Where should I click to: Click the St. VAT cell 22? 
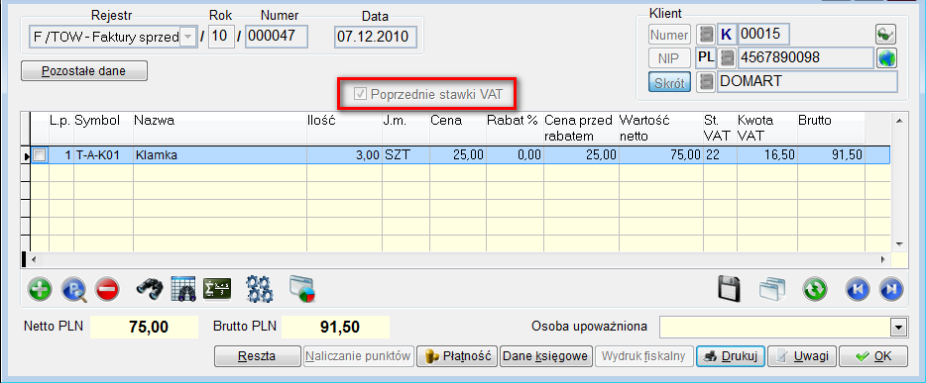click(720, 155)
